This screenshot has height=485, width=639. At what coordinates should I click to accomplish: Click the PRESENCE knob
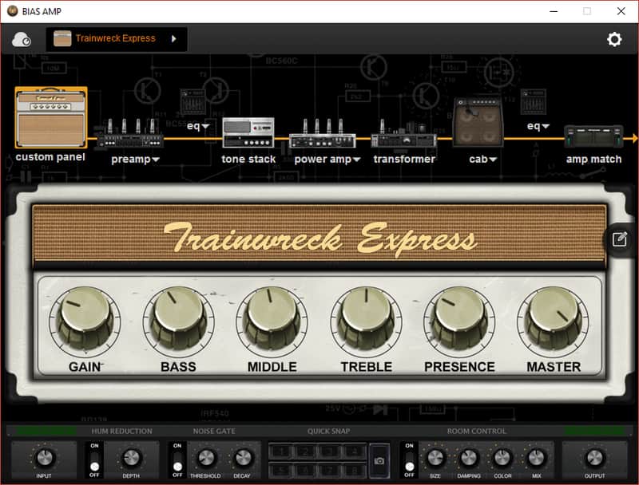460,319
